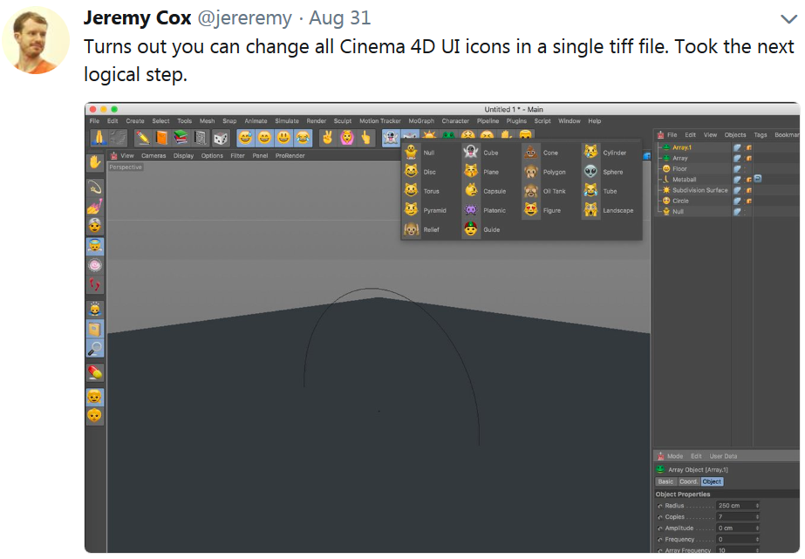
Task: Select the Torus entry in primitives menu
Action: [431, 191]
